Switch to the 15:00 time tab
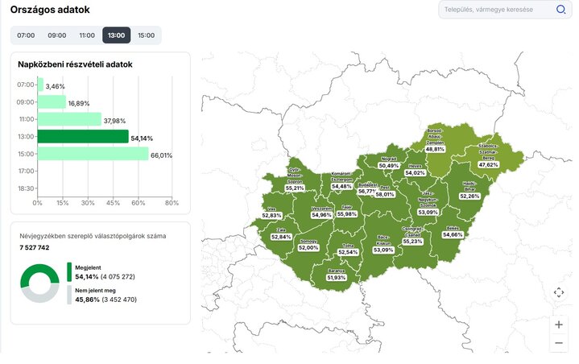 click(146, 35)
